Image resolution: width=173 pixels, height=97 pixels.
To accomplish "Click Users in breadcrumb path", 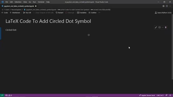I will coord(7,10).
